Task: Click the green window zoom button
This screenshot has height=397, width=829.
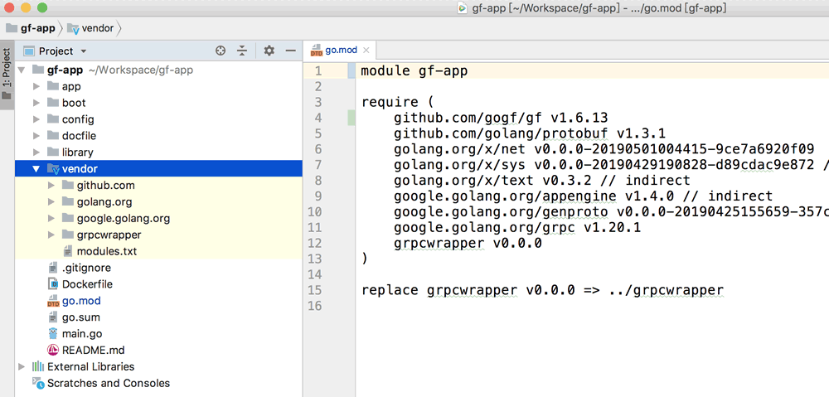Action: 42,8
